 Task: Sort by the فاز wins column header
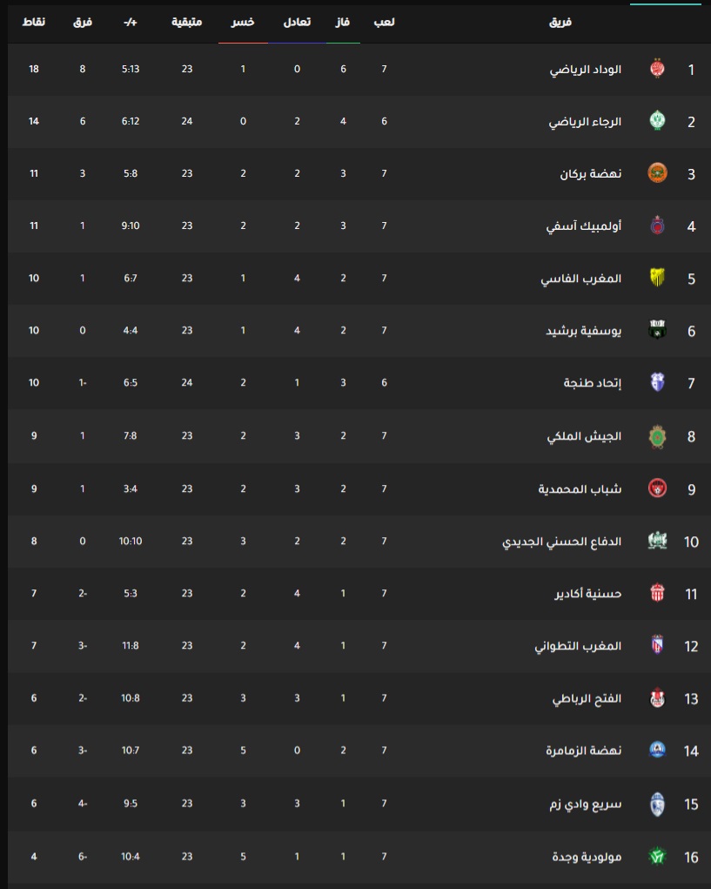[x=343, y=22]
